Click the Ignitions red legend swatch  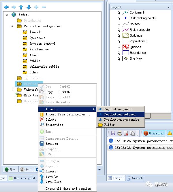126,47
